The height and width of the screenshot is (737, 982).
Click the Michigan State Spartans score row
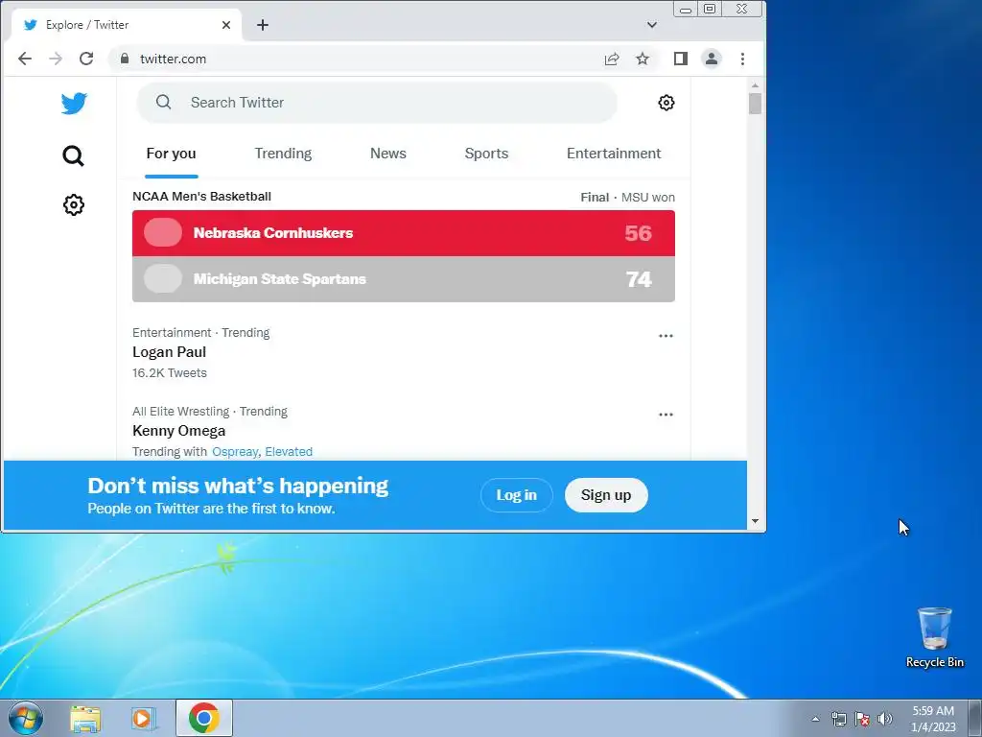click(404, 279)
